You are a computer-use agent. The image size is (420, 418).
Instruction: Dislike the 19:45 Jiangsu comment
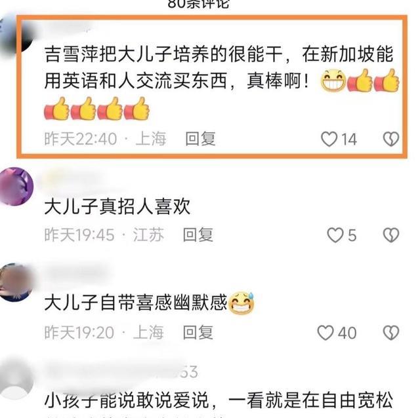[391, 235]
